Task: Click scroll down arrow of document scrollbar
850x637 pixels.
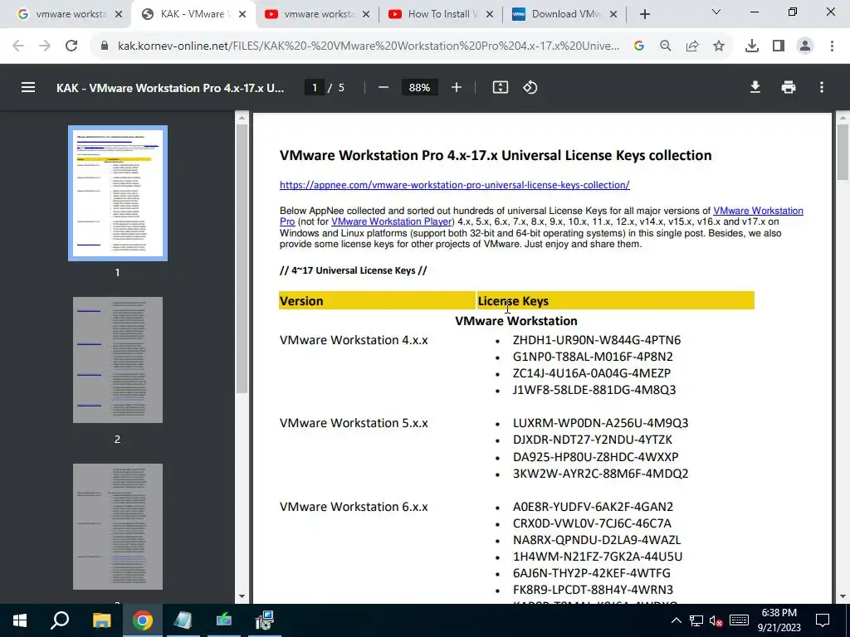Action: click(843, 596)
